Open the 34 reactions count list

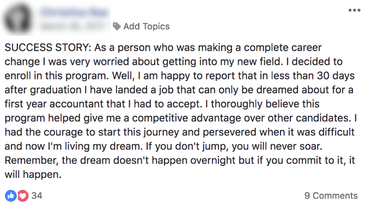point(37,195)
